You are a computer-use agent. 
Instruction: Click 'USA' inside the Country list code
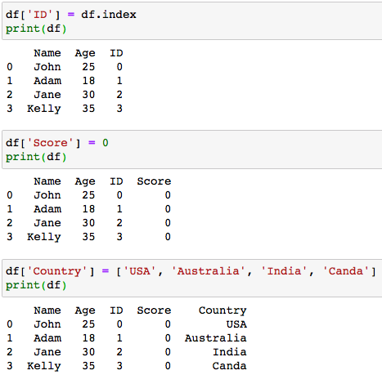140,271
